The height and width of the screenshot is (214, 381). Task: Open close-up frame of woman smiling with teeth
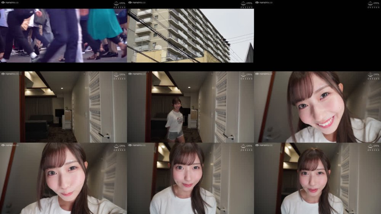[x=318, y=107]
